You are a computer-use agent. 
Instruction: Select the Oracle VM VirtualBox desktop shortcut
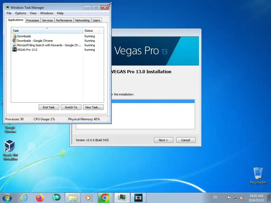[x=10, y=150]
